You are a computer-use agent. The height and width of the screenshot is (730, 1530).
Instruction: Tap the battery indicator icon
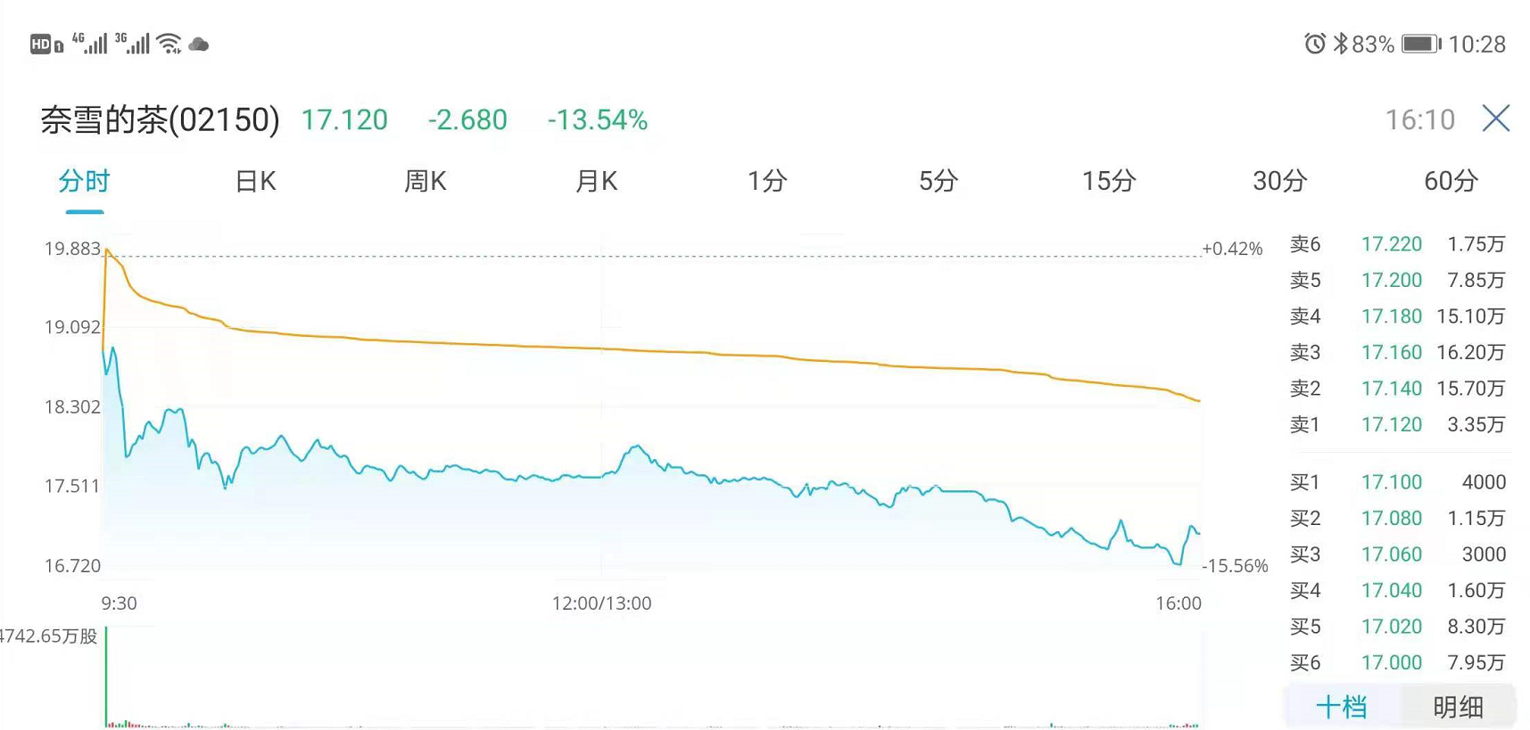pos(1420,44)
